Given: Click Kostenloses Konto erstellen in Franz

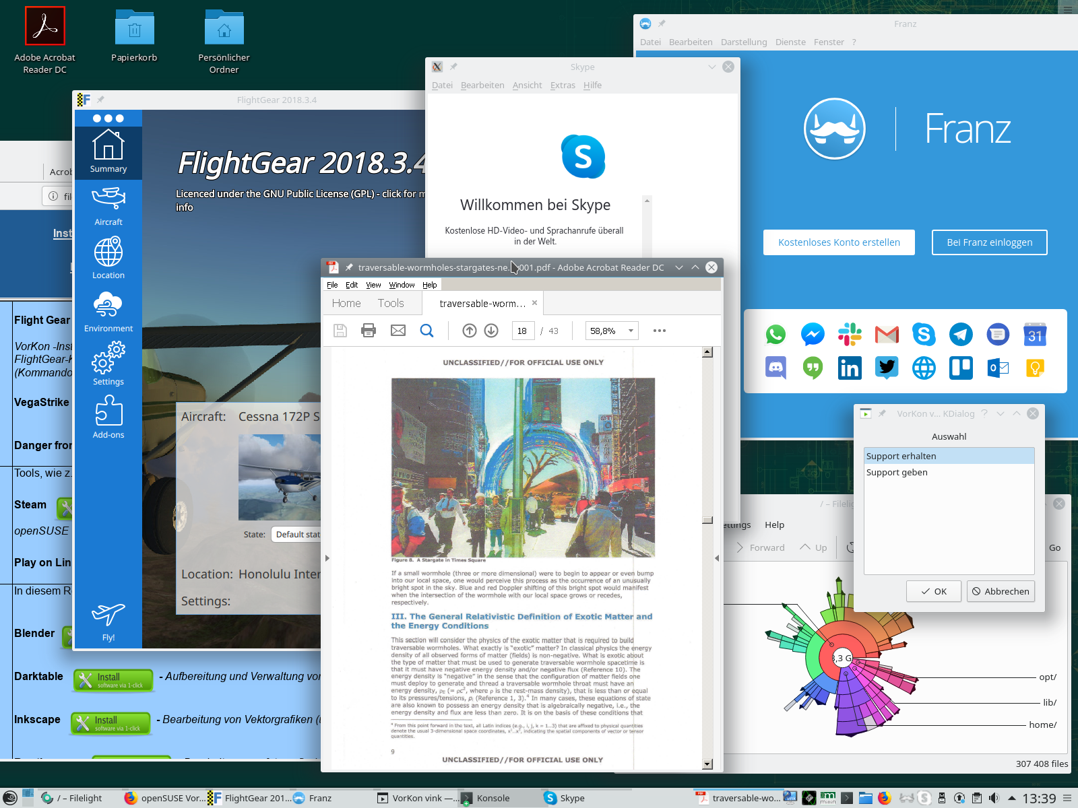Looking at the screenshot, I should point(839,242).
